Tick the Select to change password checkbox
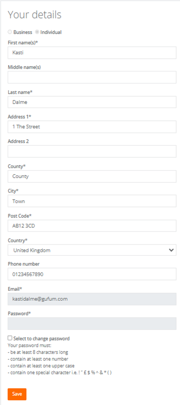The image size is (180, 405). coord(10,338)
